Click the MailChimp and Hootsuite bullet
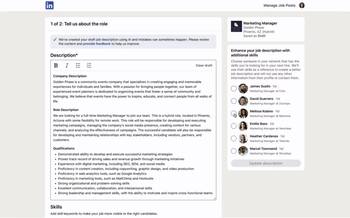350x218 pixels. (x=106, y=179)
